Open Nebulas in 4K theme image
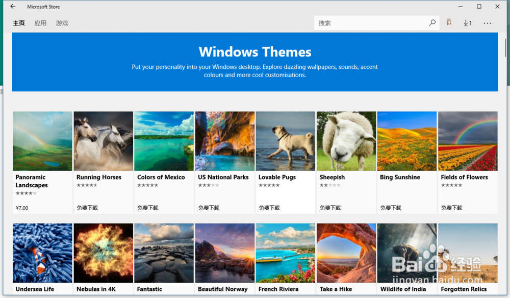 pos(104,253)
